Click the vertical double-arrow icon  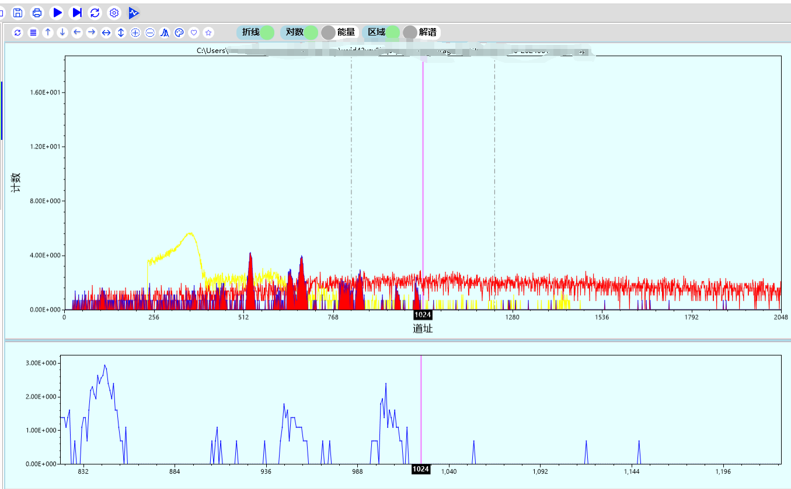point(121,33)
